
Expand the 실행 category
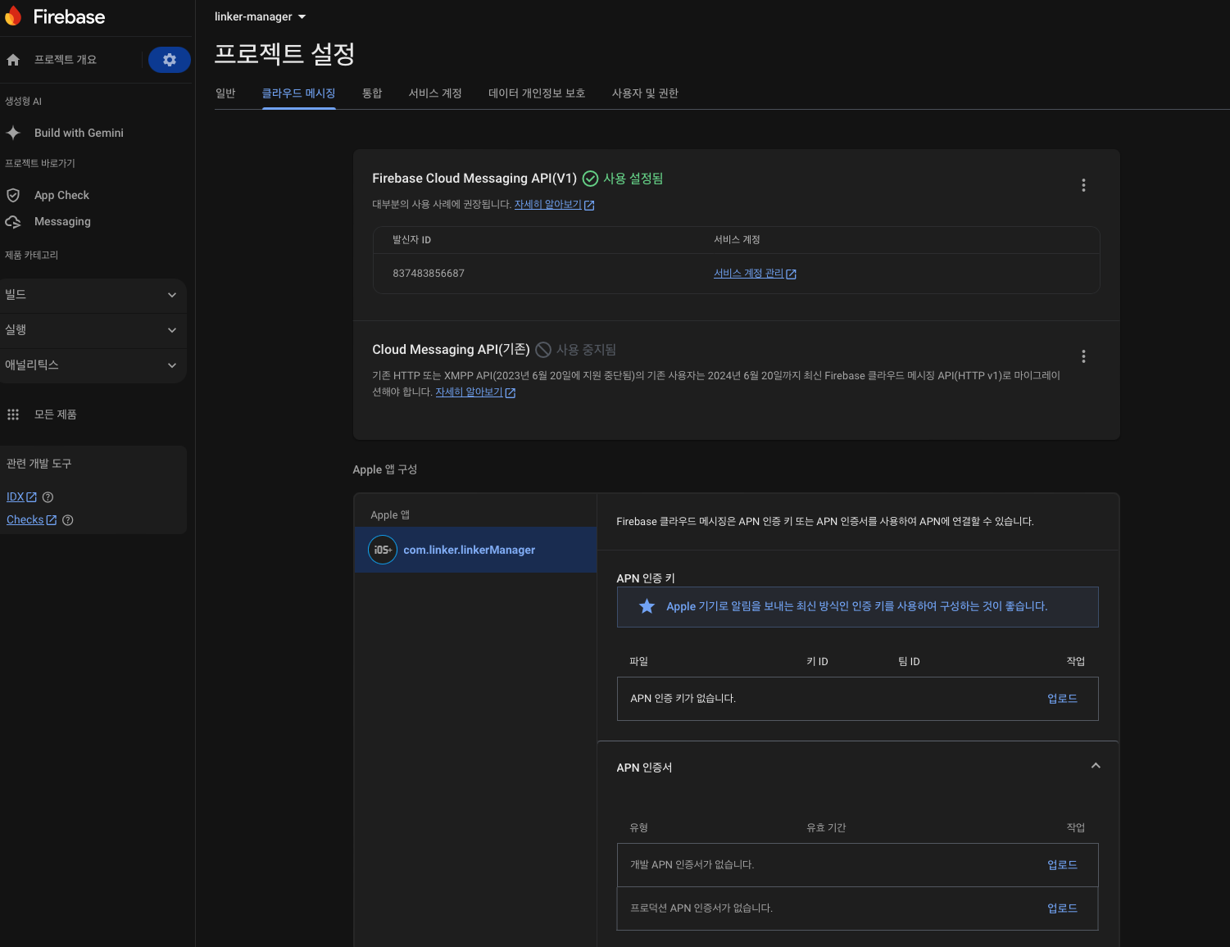click(x=172, y=330)
